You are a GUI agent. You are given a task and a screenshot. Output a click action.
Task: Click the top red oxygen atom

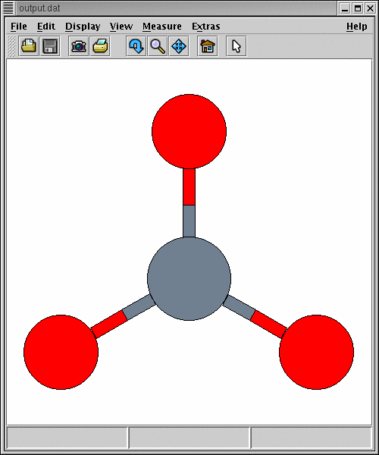[189, 131]
